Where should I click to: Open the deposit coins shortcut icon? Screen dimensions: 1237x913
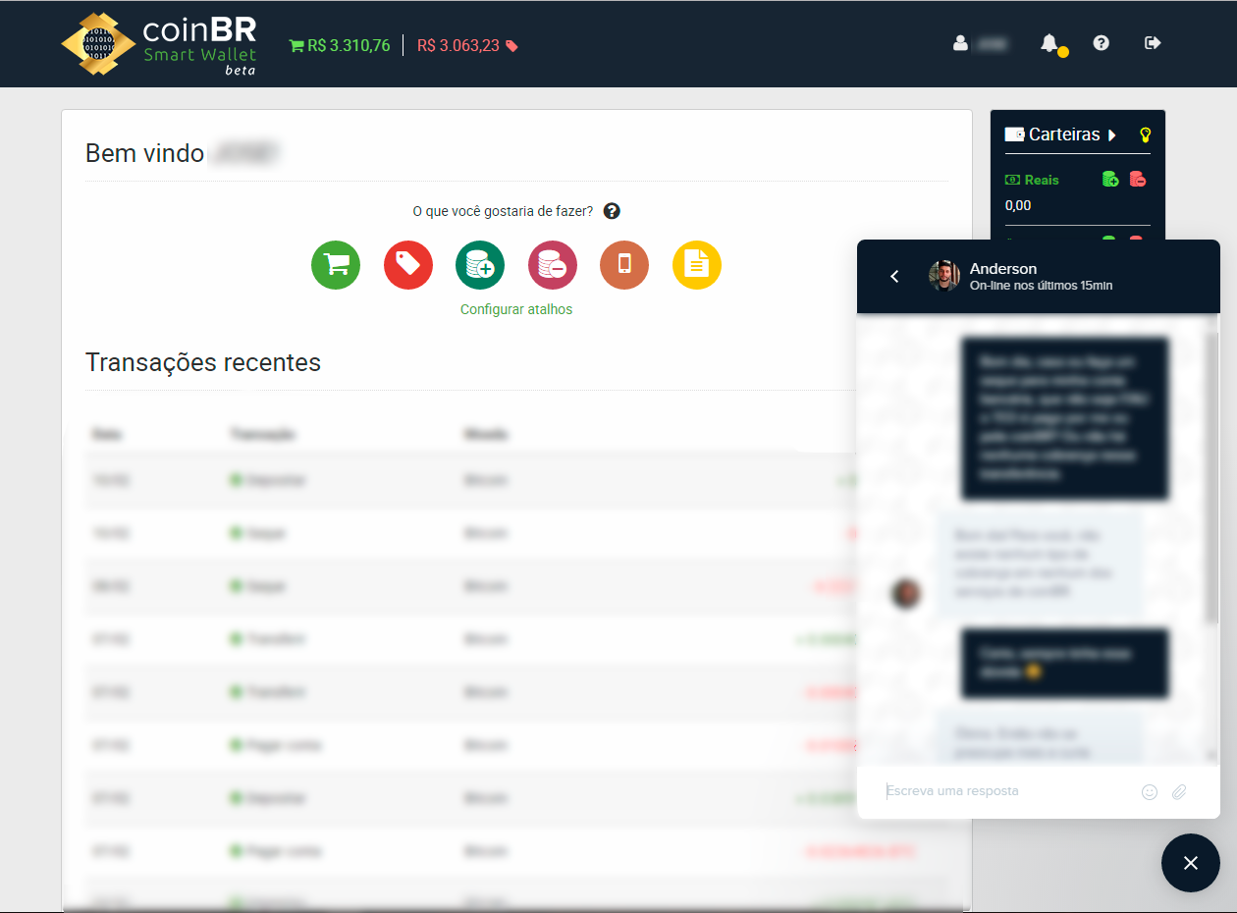tap(480, 265)
